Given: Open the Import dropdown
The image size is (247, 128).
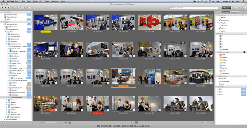Looking at the screenshot, I should tap(16, 8).
